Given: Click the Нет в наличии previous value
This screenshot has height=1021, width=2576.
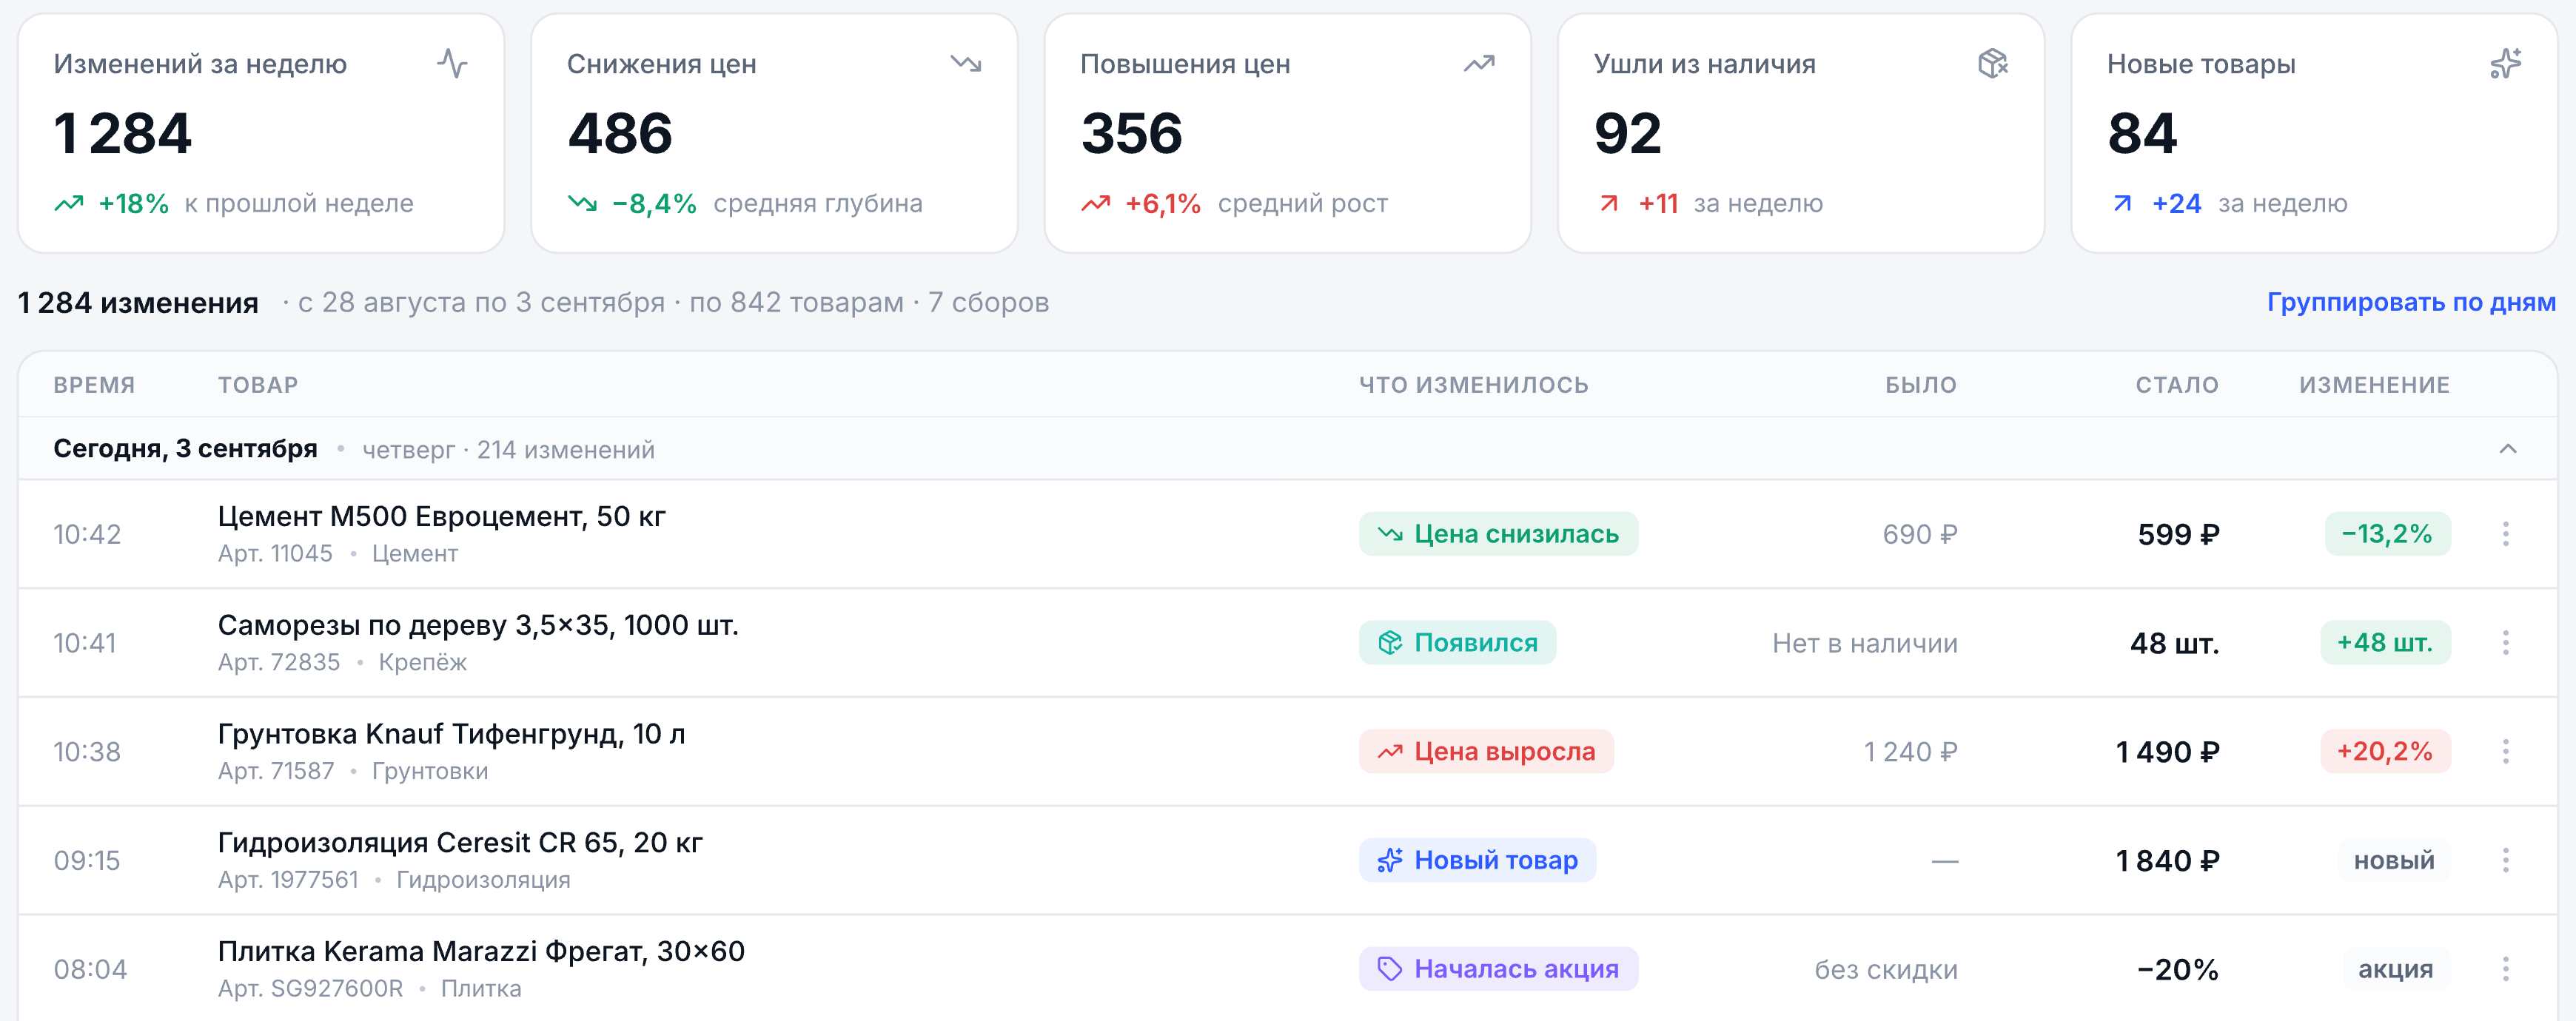Looking at the screenshot, I should pyautogui.click(x=1865, y=644).
